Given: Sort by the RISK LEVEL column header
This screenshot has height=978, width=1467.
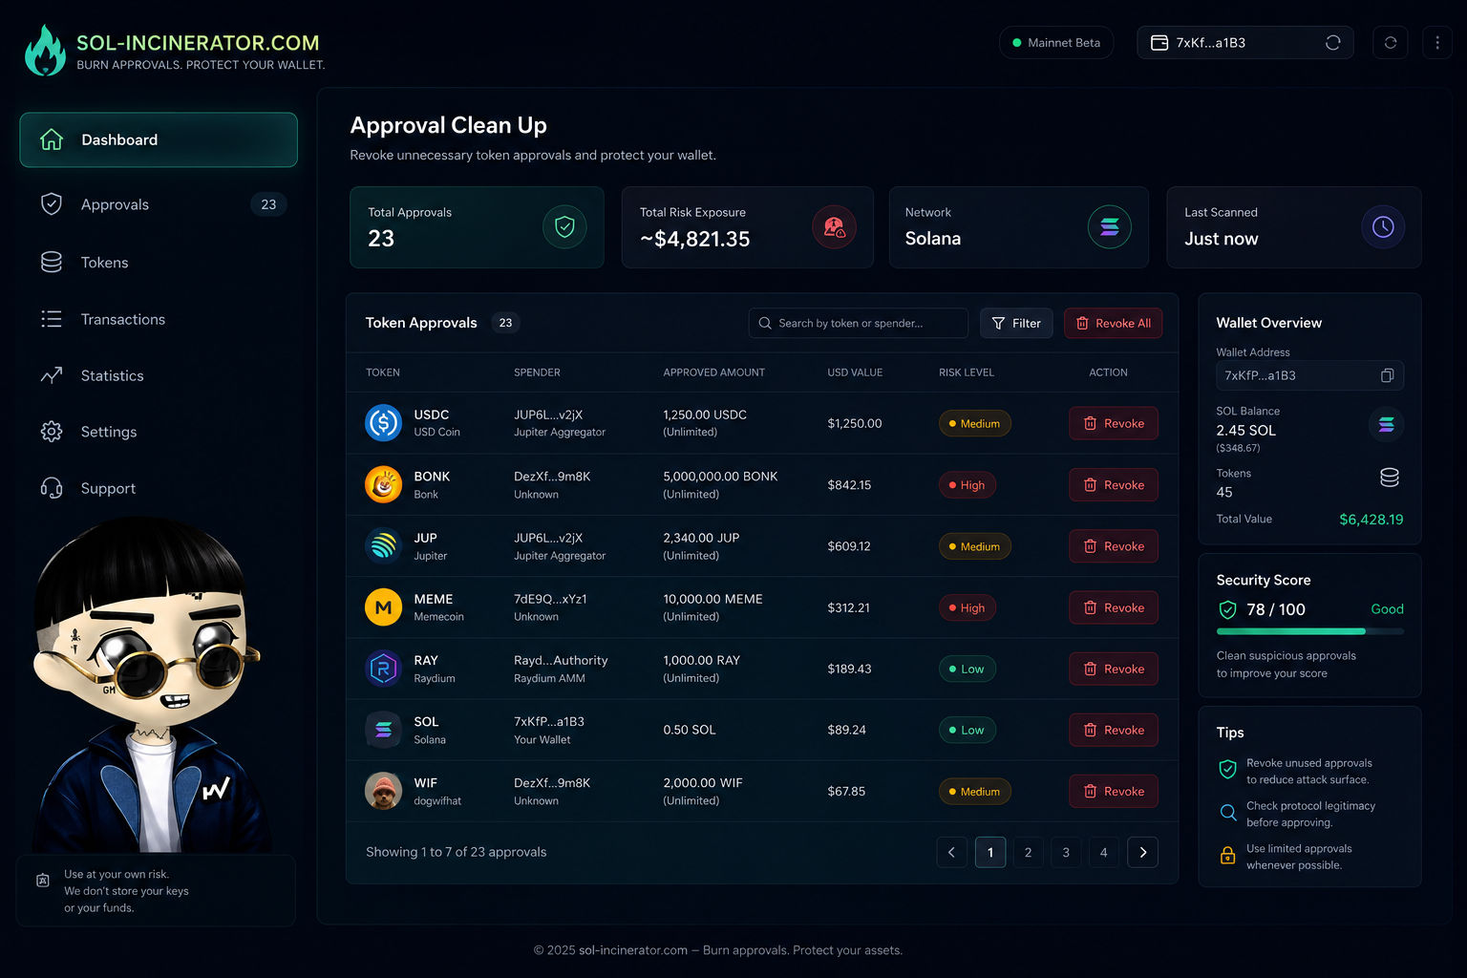Looking at the screenshot, I should tap(967, 372).
